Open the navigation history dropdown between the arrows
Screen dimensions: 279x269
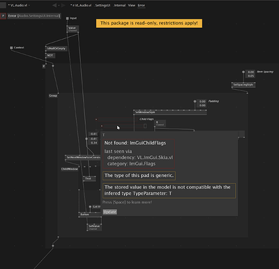59,6
